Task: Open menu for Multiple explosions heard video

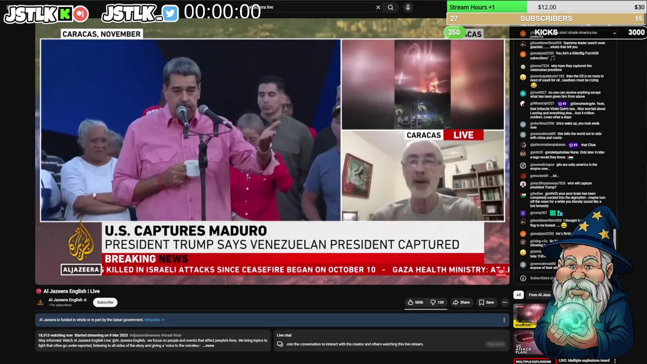Action: pos(615,361)
